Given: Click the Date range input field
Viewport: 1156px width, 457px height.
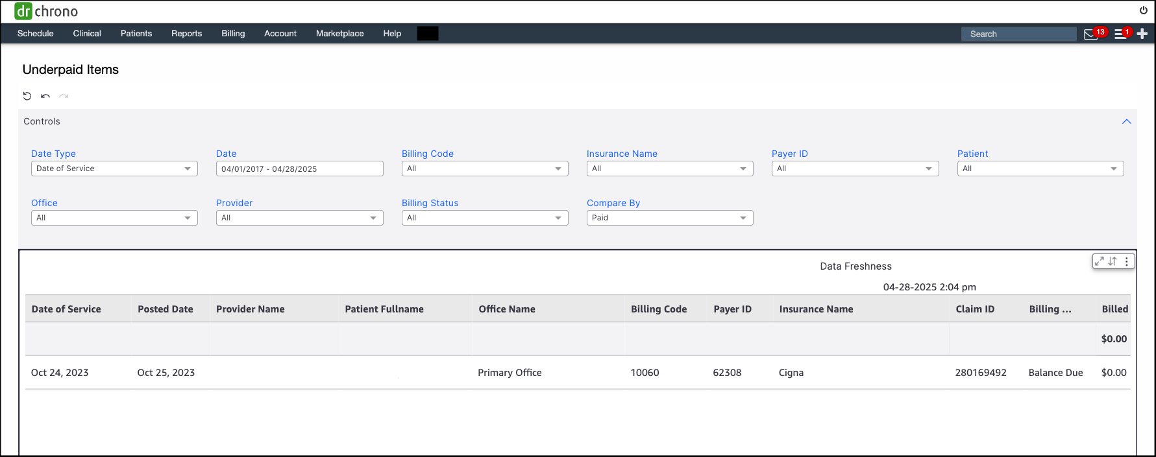Looking at the screenshot, I should 299,169.
